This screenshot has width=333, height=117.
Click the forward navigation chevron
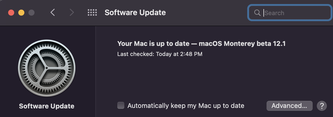point(72,12)
